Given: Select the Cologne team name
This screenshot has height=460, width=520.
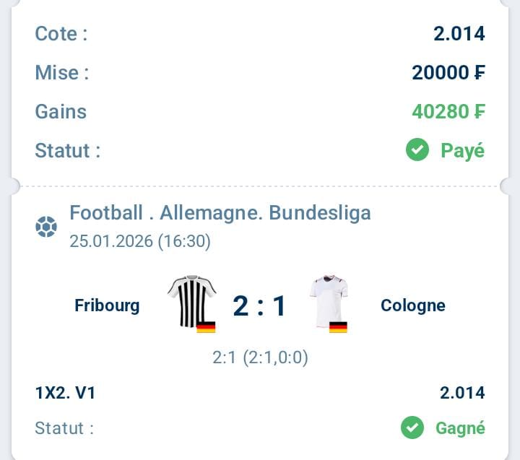Looking at the screenshot, I should pyautogui.click(x=413, y=305).
